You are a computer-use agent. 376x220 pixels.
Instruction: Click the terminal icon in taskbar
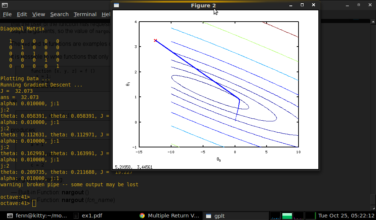pyautogui.click(x=10, y=216)
